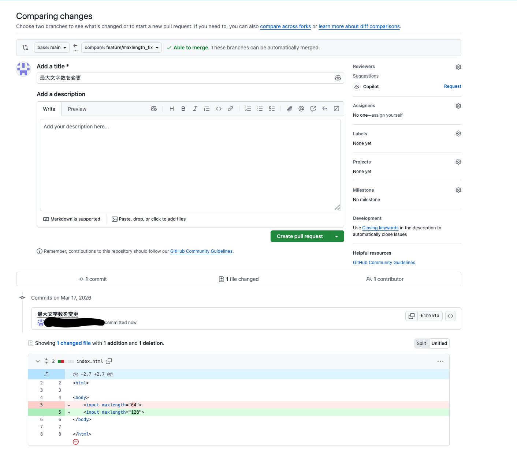Viewport: 517px width, 466px height.
Task: Mention a user with the @ icon
Action: pos(301,109)
